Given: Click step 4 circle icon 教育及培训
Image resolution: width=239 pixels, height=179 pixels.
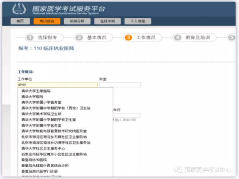Looking at the screenshot, I should [x=177, y=37].
